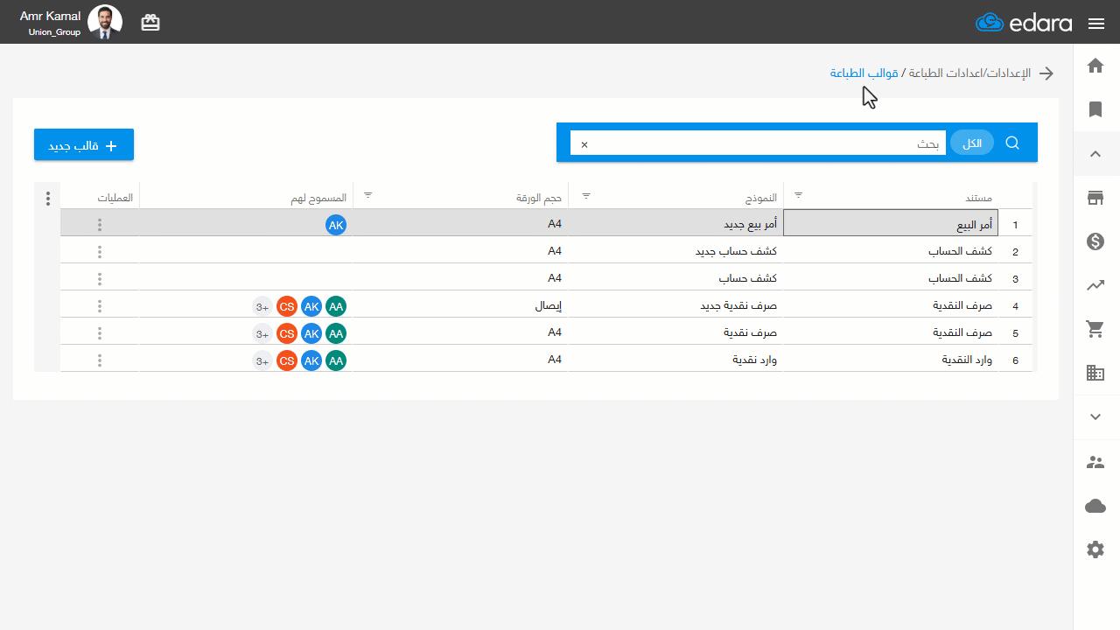
Task: Open filter for حجم الورقة column
Action: pos(367,195)
